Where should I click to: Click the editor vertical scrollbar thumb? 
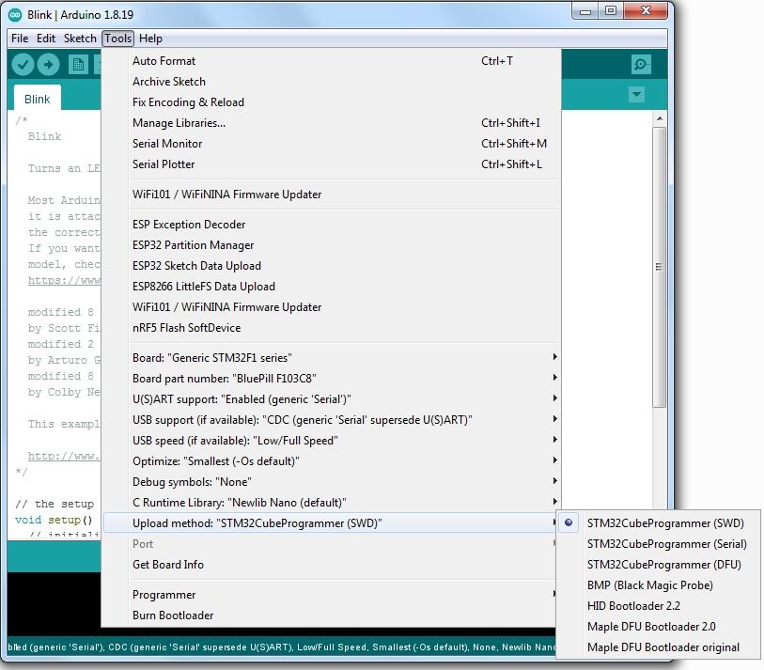(660, 267)
